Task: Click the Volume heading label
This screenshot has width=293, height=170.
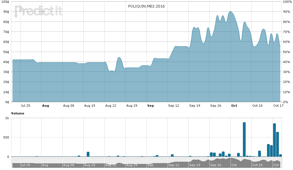Action: coord(17,113)
